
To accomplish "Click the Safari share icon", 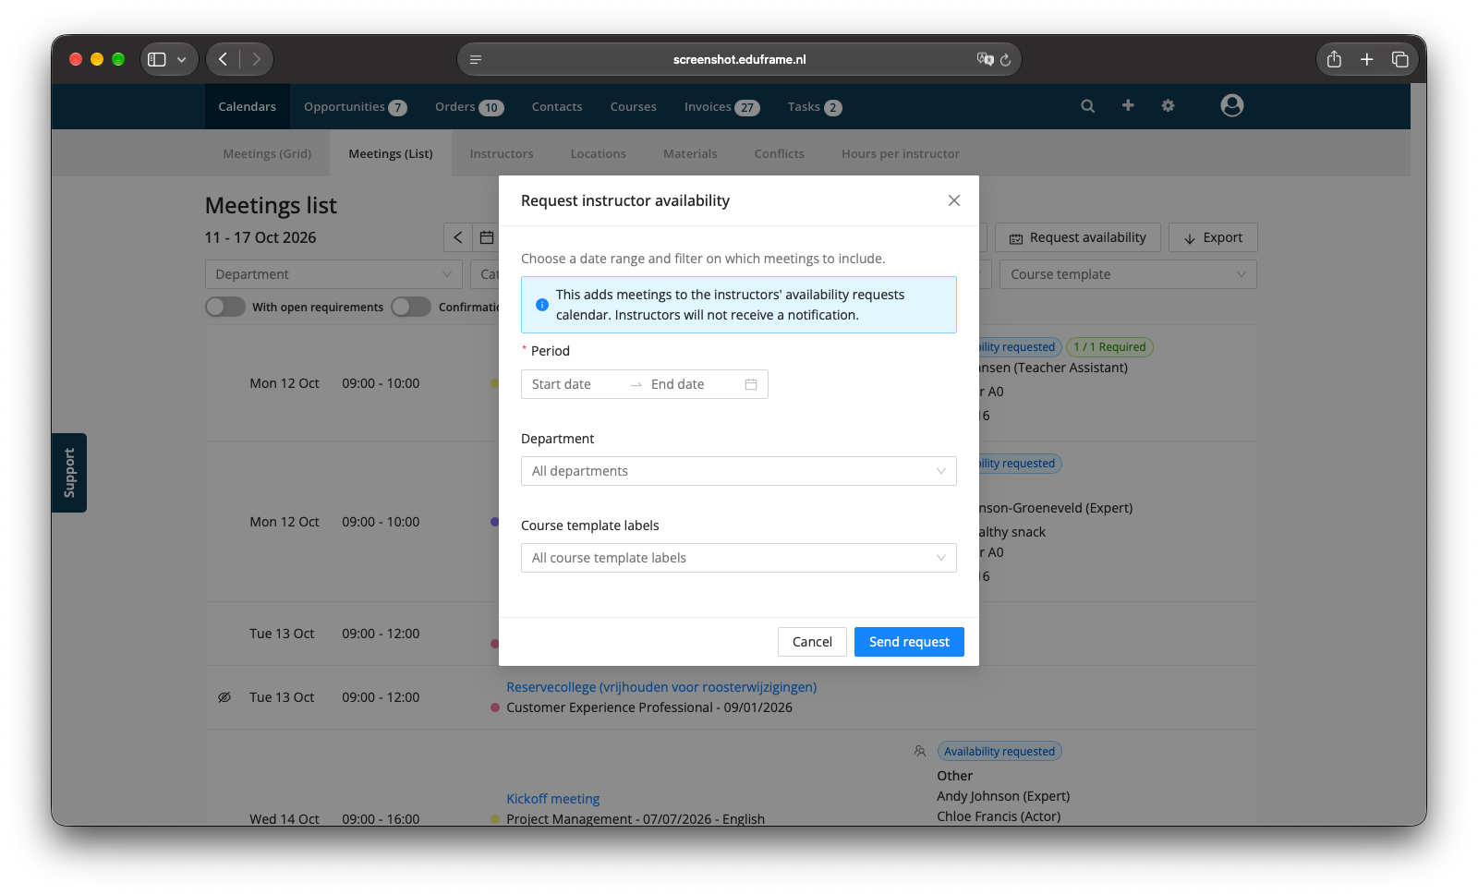I will point(1334,59).
